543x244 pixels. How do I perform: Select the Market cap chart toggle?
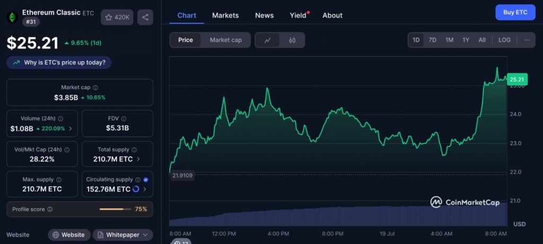pos(226,40)
